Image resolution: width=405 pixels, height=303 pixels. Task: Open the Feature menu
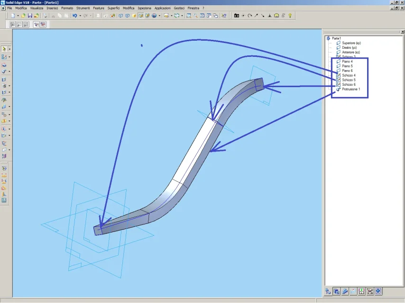point(99,8)
